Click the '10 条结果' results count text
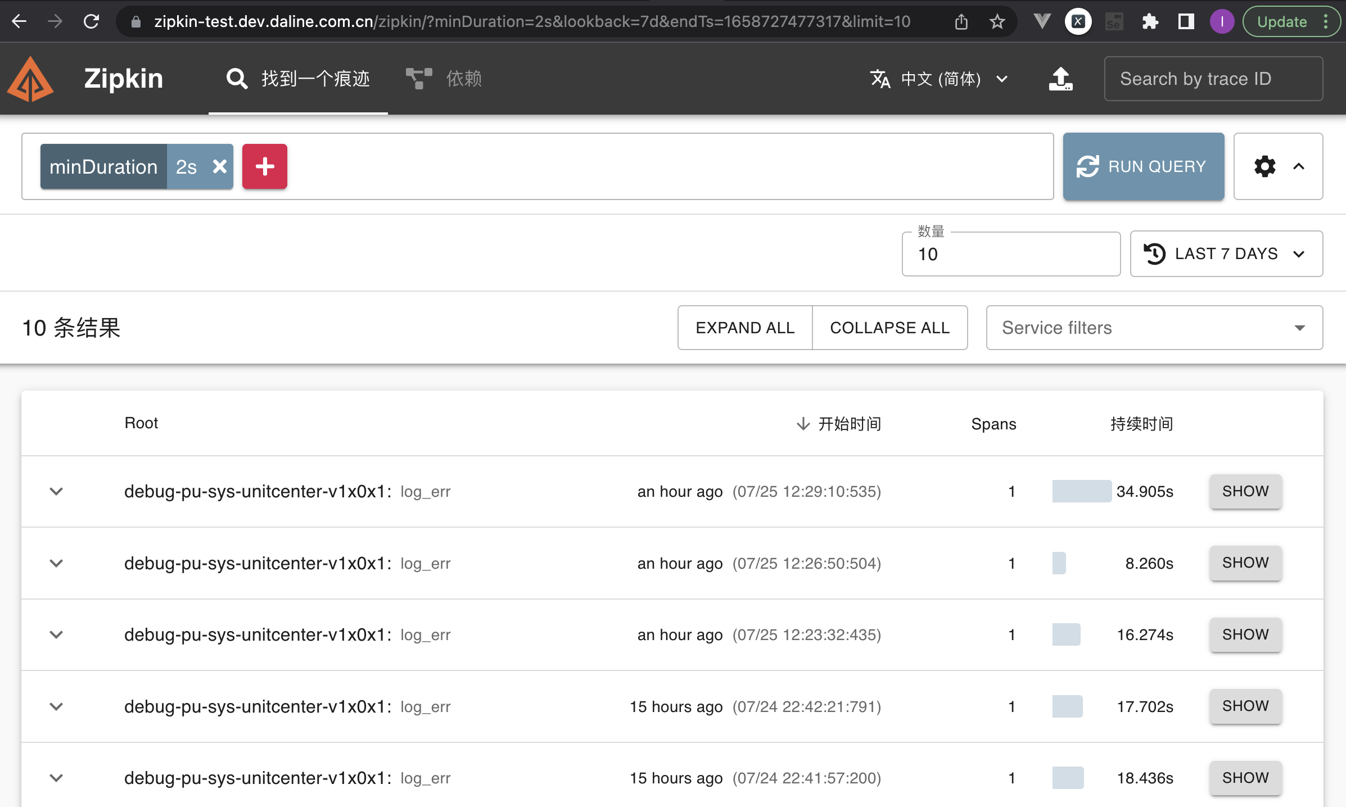This screenshot has width=1346, height=807. click(71, 328)
